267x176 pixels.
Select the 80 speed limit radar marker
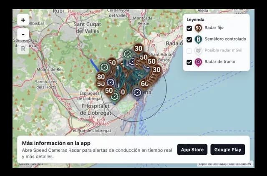[101, 77]
